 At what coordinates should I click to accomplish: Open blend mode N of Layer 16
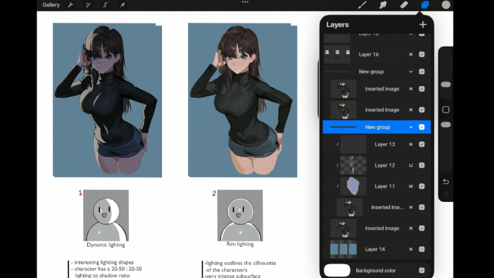[411, 54]
